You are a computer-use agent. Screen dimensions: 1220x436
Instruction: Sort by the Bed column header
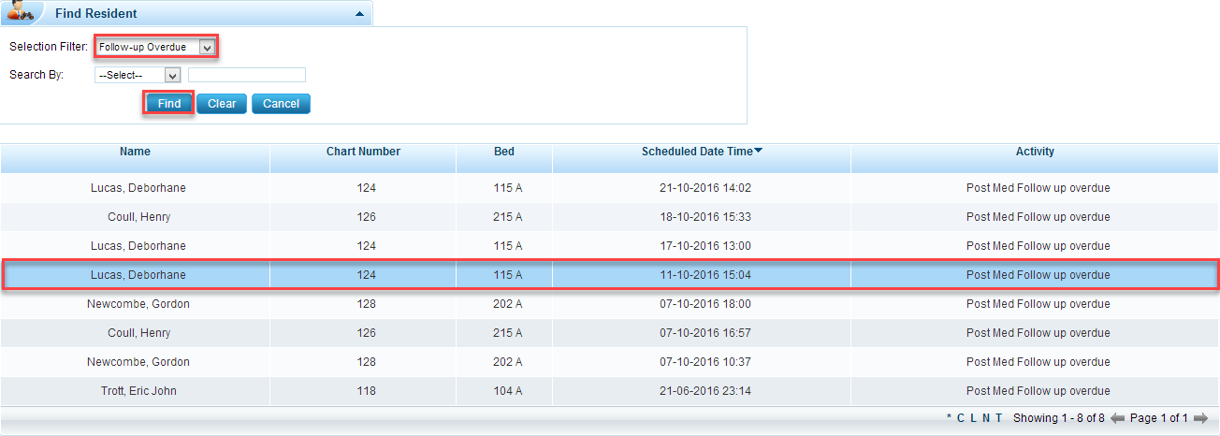click(x=504, y=152)
